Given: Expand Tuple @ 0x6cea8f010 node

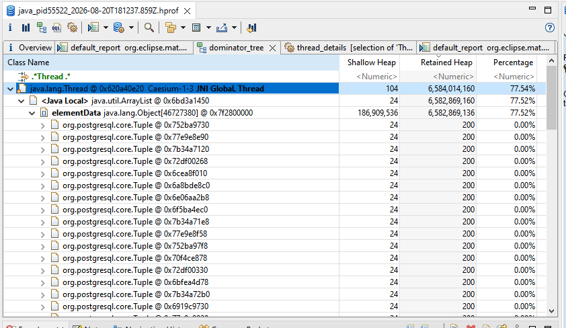Looking at the screenshot, I should point(42,174).
